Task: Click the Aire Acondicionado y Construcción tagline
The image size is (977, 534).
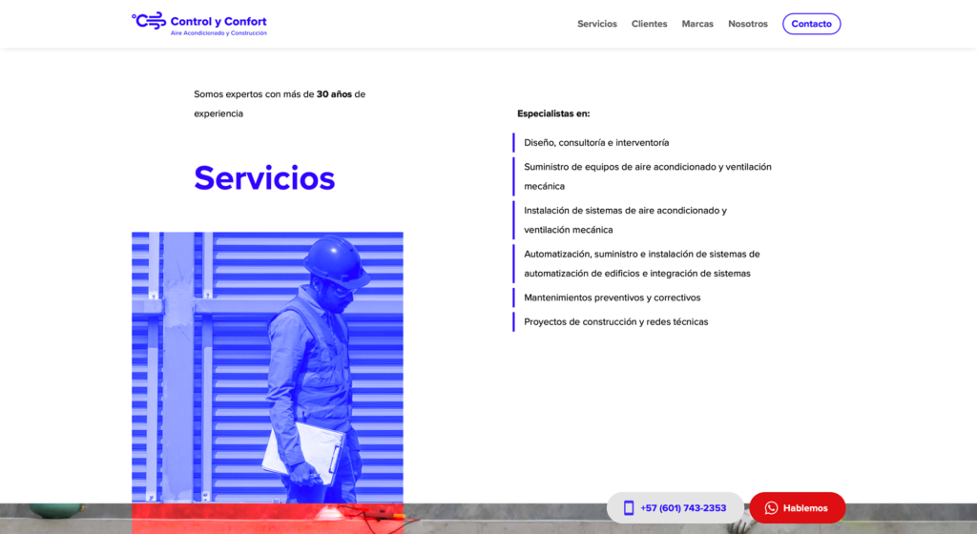Action: pyautogui.click(x=218, y=33)
